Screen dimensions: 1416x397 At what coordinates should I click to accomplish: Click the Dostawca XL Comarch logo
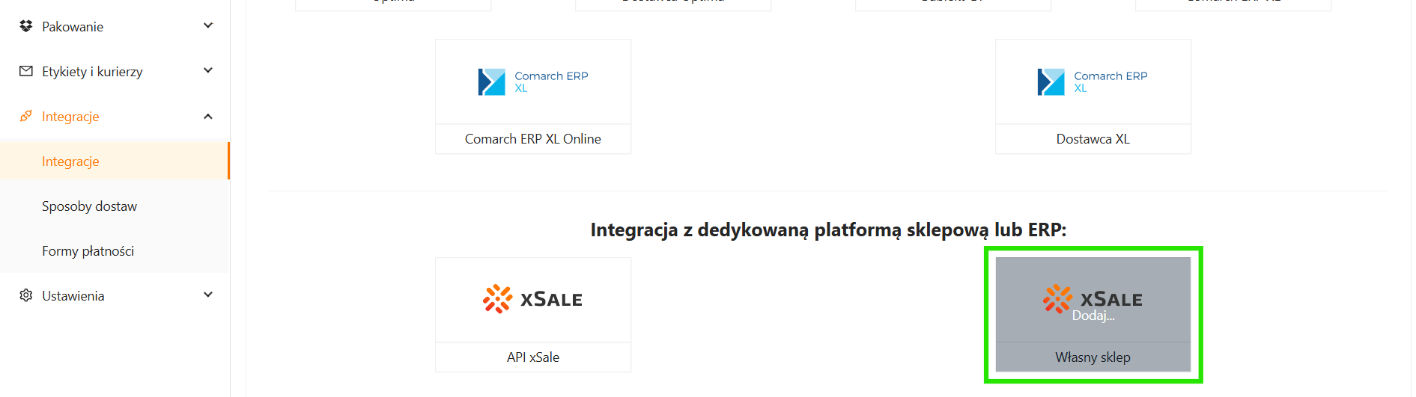coord(1092,82)
